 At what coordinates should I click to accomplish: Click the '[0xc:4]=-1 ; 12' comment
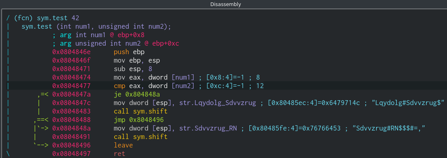234,86
